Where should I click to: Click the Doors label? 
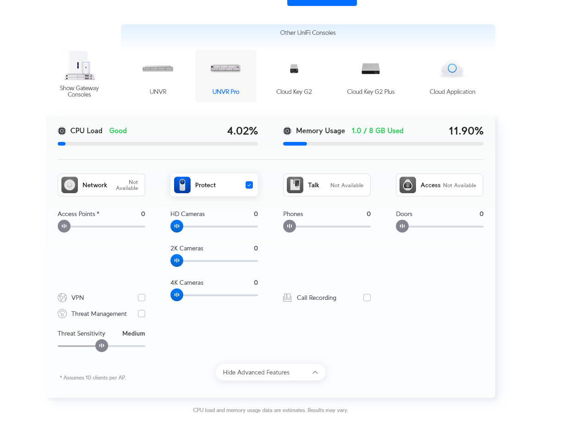404,214
